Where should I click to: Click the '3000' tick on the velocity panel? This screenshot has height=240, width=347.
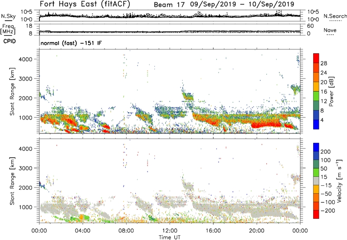pyautogui.click(x=25, y=168)
